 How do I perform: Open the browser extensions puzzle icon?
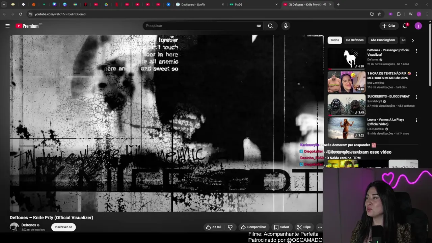tap(399, 14)
